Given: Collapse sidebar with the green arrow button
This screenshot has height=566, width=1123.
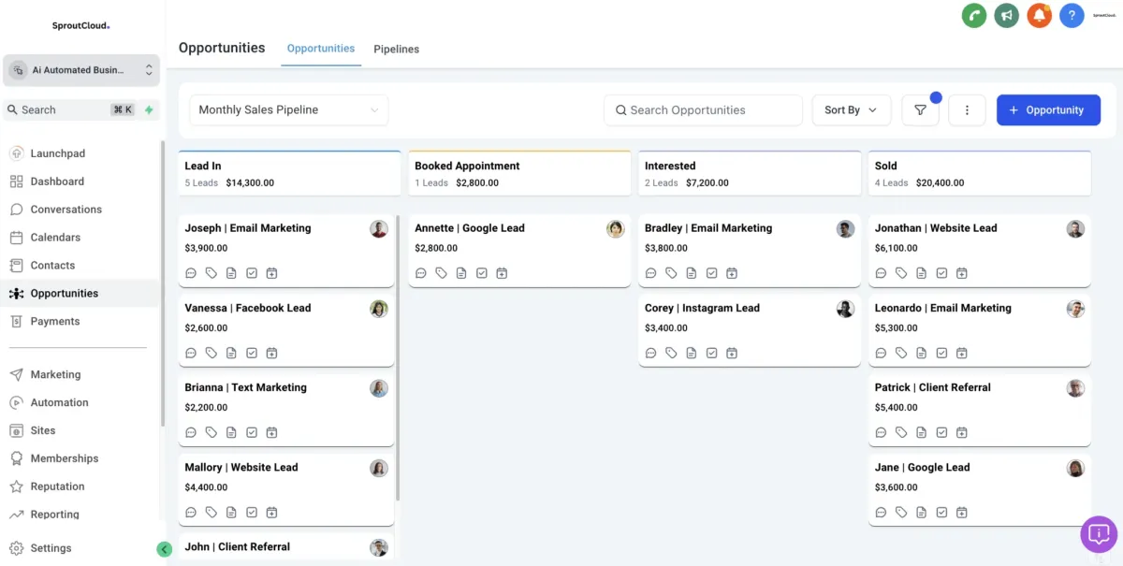Looking at the screenshot, I should [x=165, y=549].
